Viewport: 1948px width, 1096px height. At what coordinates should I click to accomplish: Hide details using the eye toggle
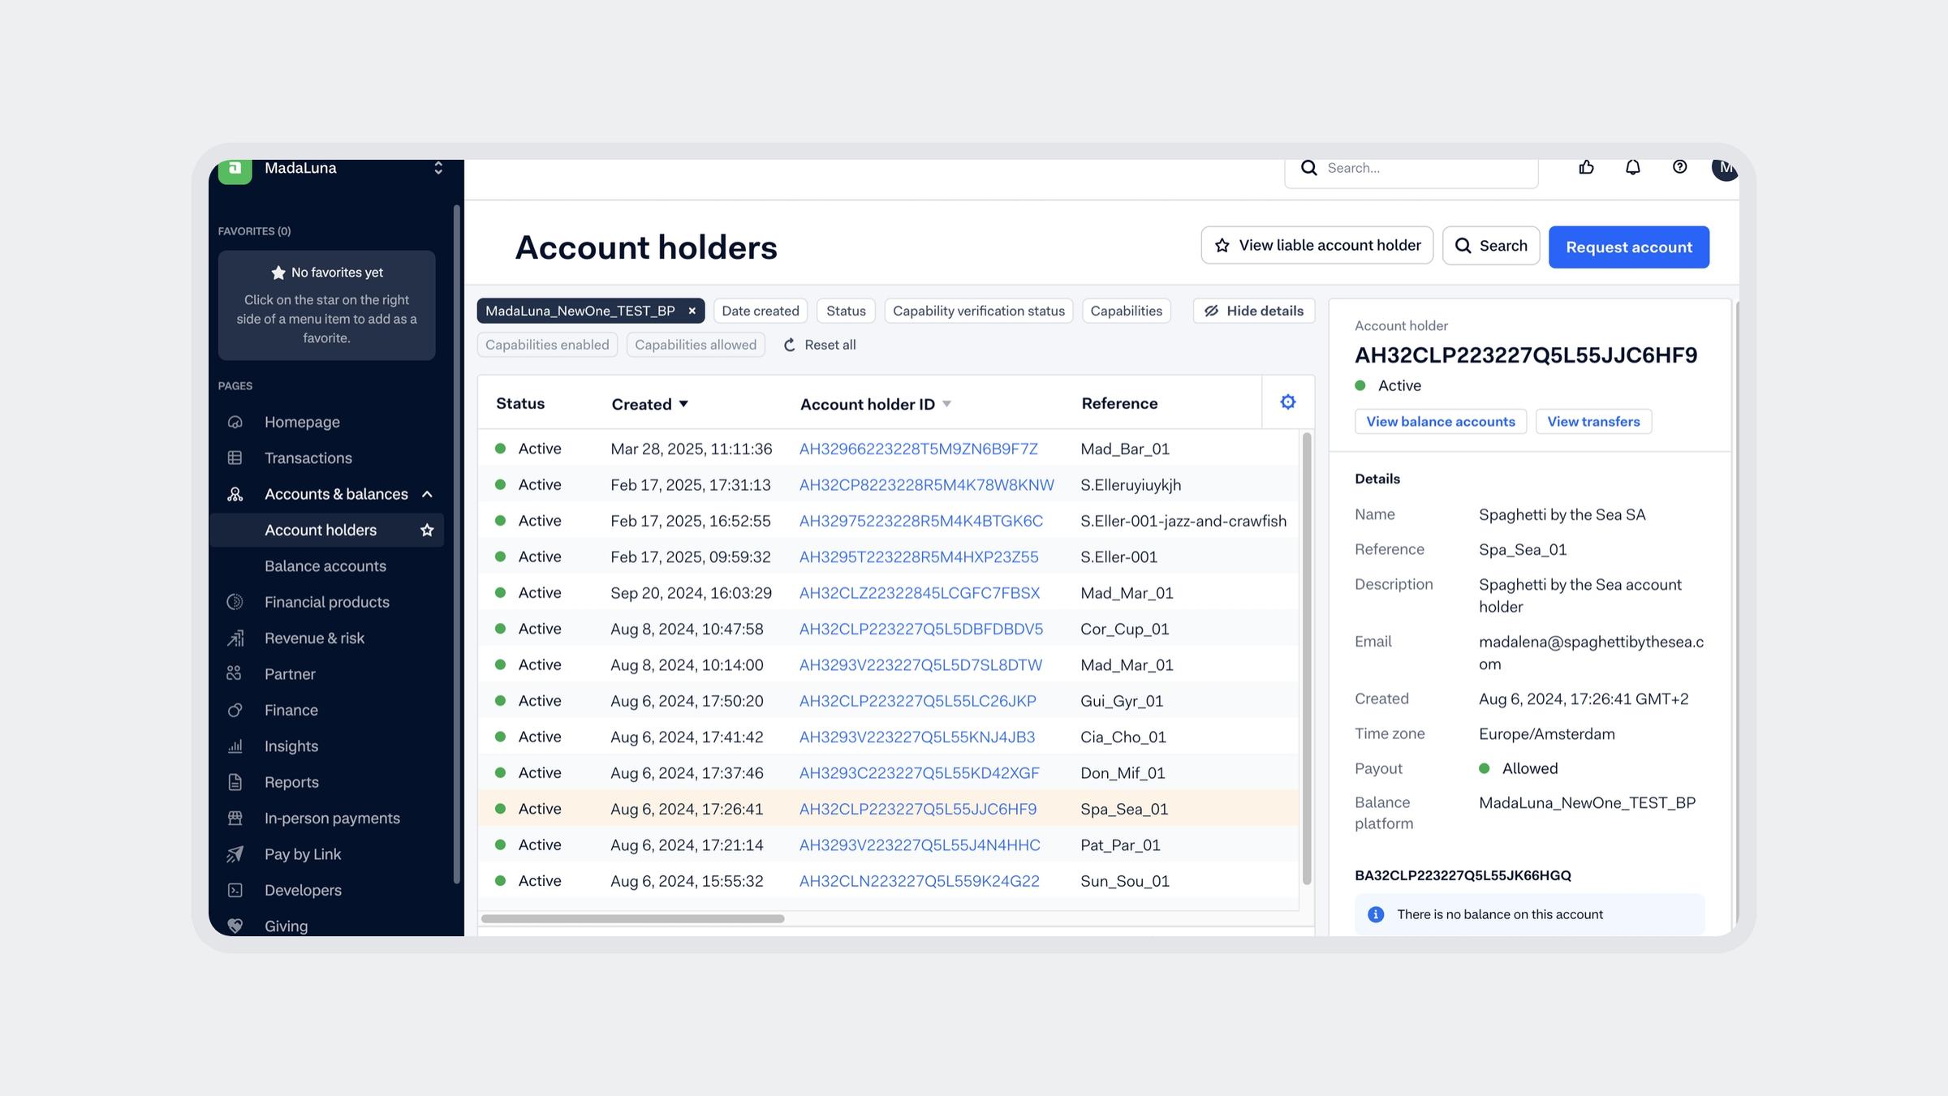[x=1253, y=310]
